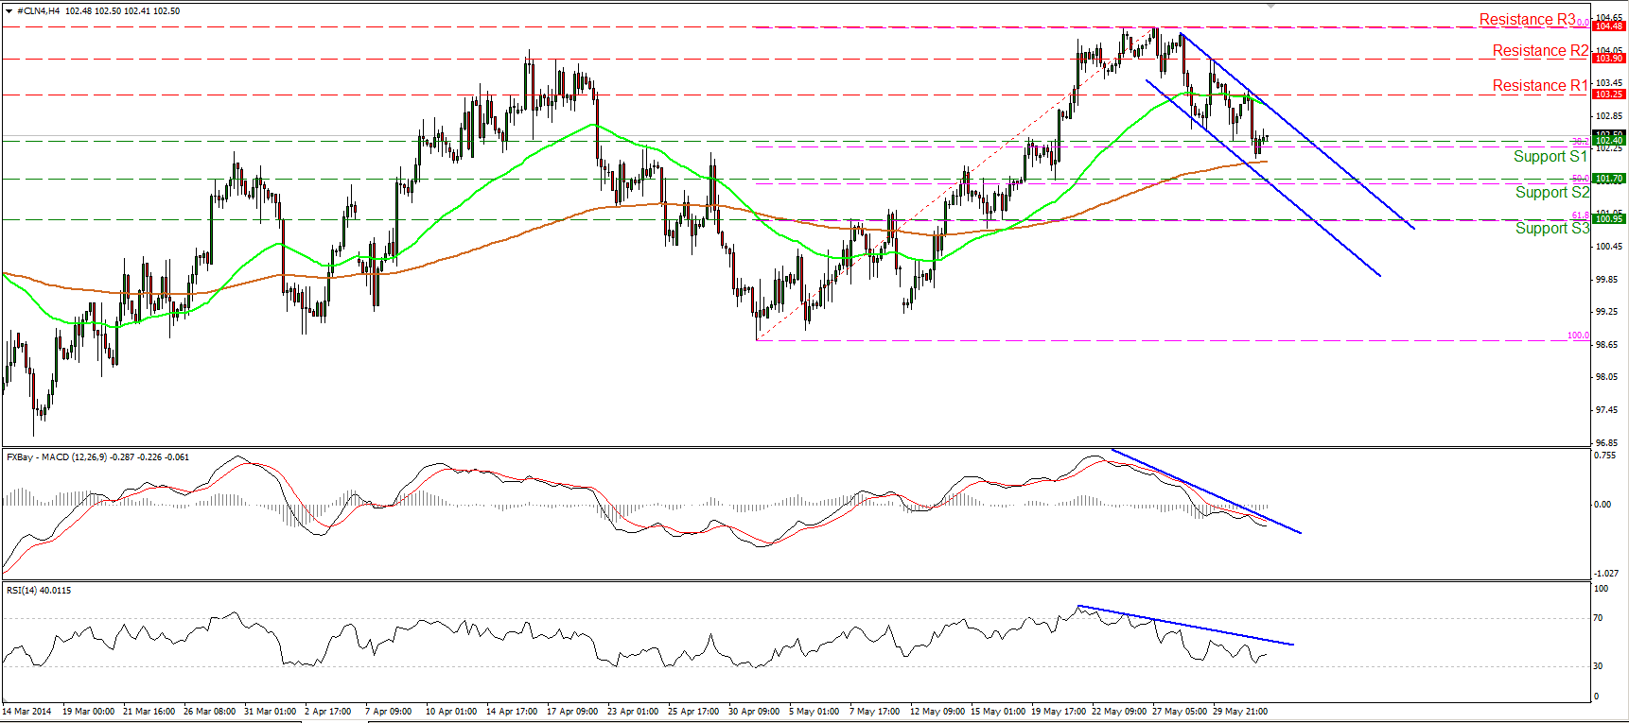Click the Fibonacci 100.0 level label
1629x723 pixels.
[1578, 336]
